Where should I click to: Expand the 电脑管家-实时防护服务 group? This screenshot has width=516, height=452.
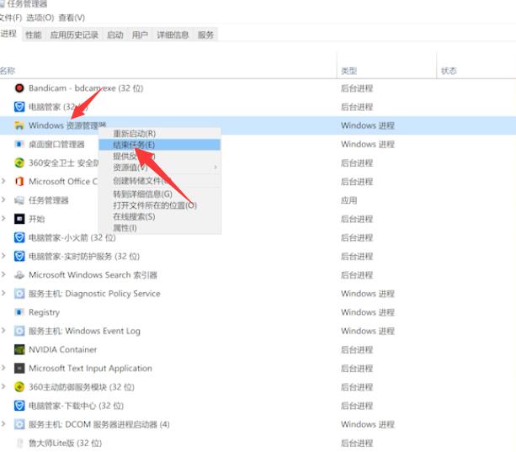(3, 256)
